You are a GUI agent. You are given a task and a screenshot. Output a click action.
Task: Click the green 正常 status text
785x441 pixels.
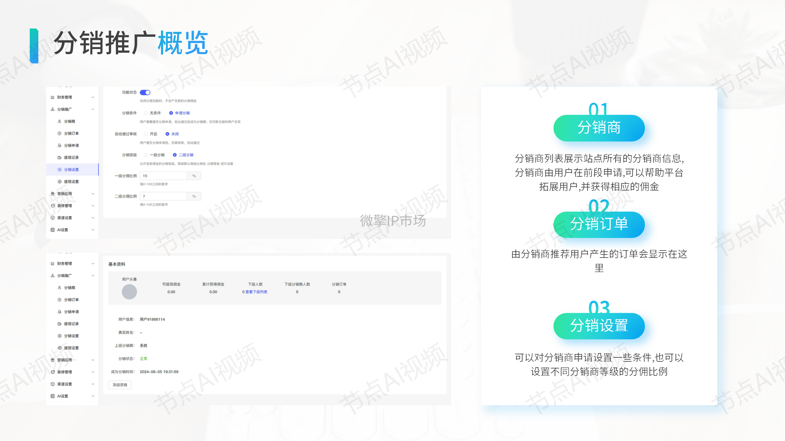pyautogui.click(x=144, y=359)
